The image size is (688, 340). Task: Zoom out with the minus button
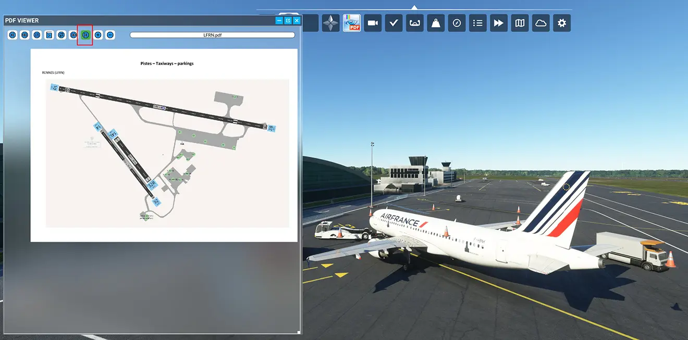tap(110, 35)
